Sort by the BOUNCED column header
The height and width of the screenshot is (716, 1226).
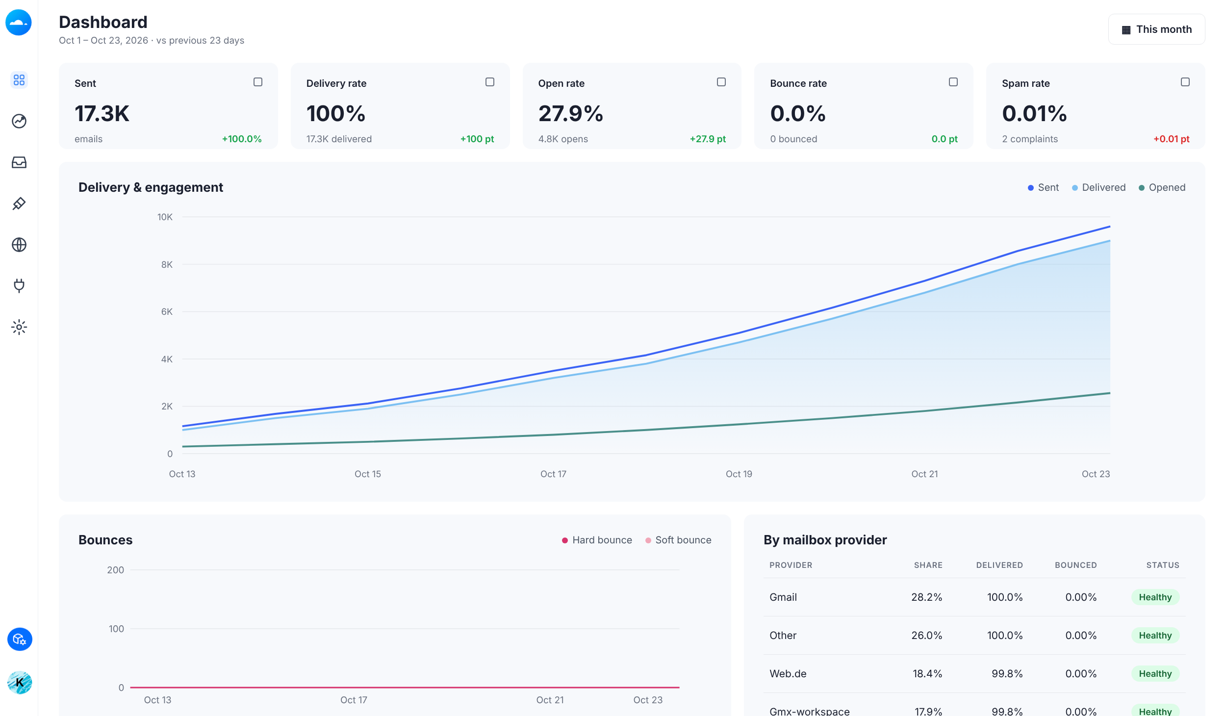pyautogui.click(x=1075, y=565)
